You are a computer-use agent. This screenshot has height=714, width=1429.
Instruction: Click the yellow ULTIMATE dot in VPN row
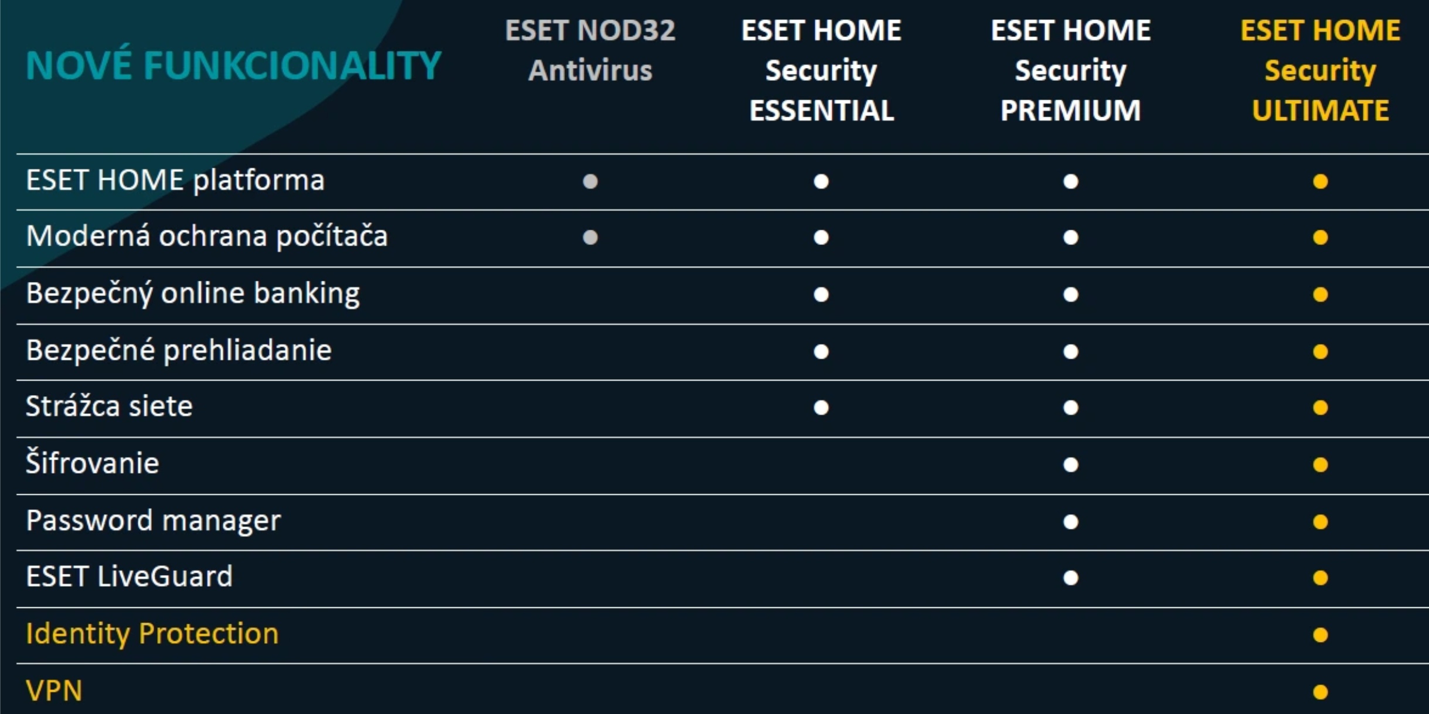pyautogui.click(x=1320, y=692)
